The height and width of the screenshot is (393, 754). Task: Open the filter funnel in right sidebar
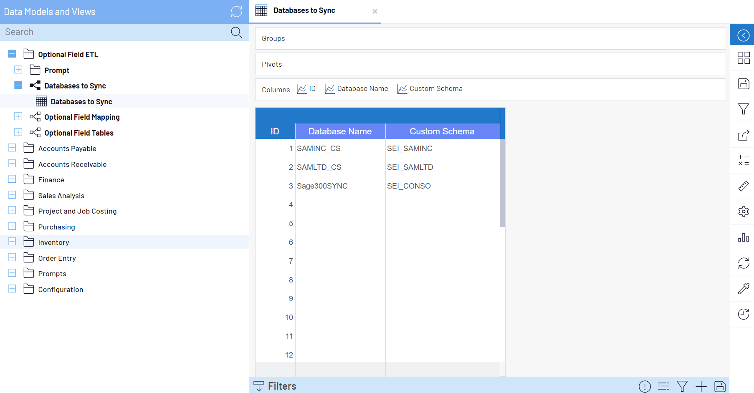[743, 109]
